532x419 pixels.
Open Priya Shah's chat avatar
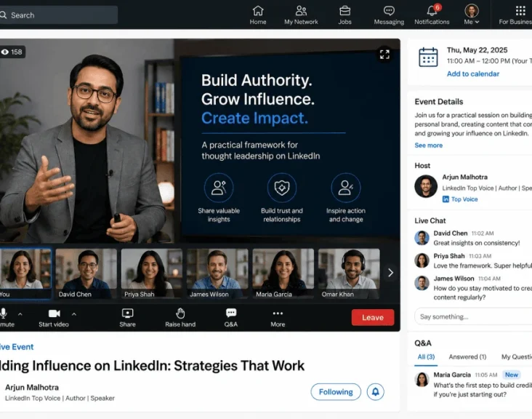point(422,260)
